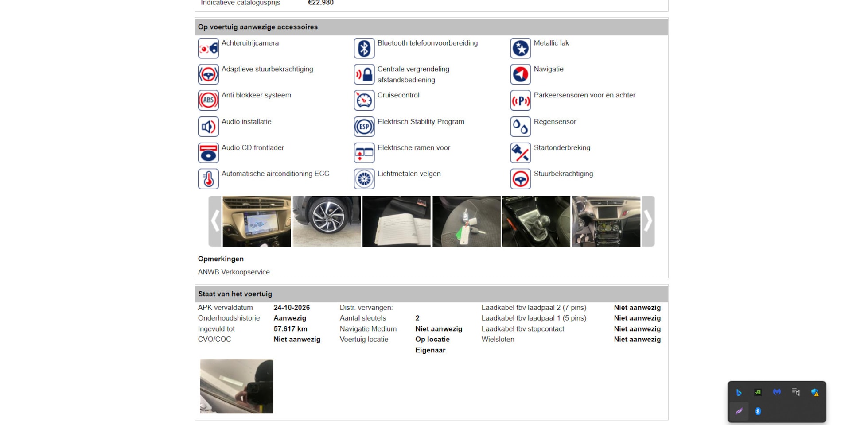Screen dimensions: 849x425
Task: Click the Navigatie compass icon
Action: (x=520, y=74)
